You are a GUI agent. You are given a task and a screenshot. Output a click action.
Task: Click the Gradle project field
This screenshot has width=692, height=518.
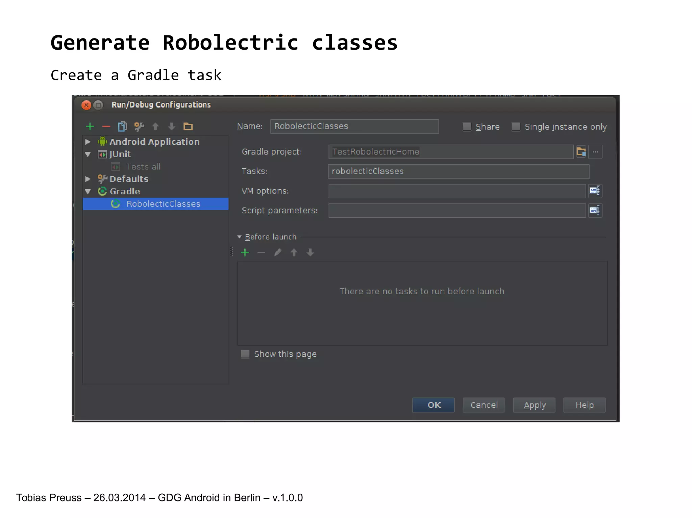pos(451,152)
